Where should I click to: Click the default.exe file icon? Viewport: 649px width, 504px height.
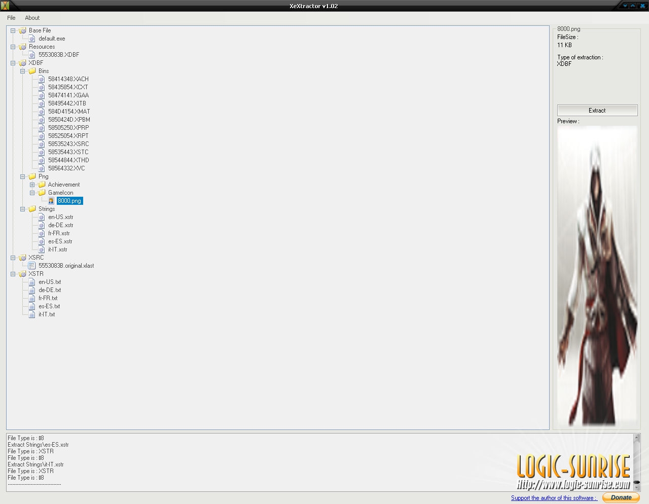click(32, 39)
